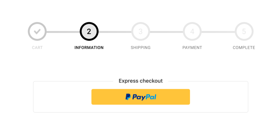Image resolution: width=272 pixels, height=123 pixels.
Task: Click the COMPLETE step label
Action: tap(244, 48)
